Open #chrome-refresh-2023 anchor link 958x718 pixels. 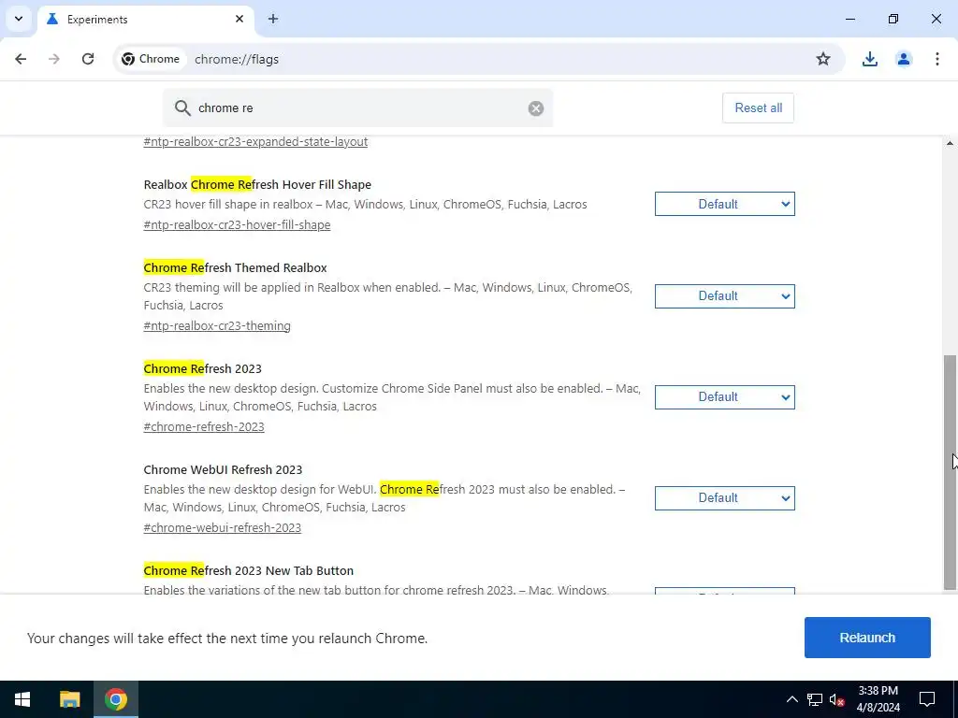pos(204,426)
